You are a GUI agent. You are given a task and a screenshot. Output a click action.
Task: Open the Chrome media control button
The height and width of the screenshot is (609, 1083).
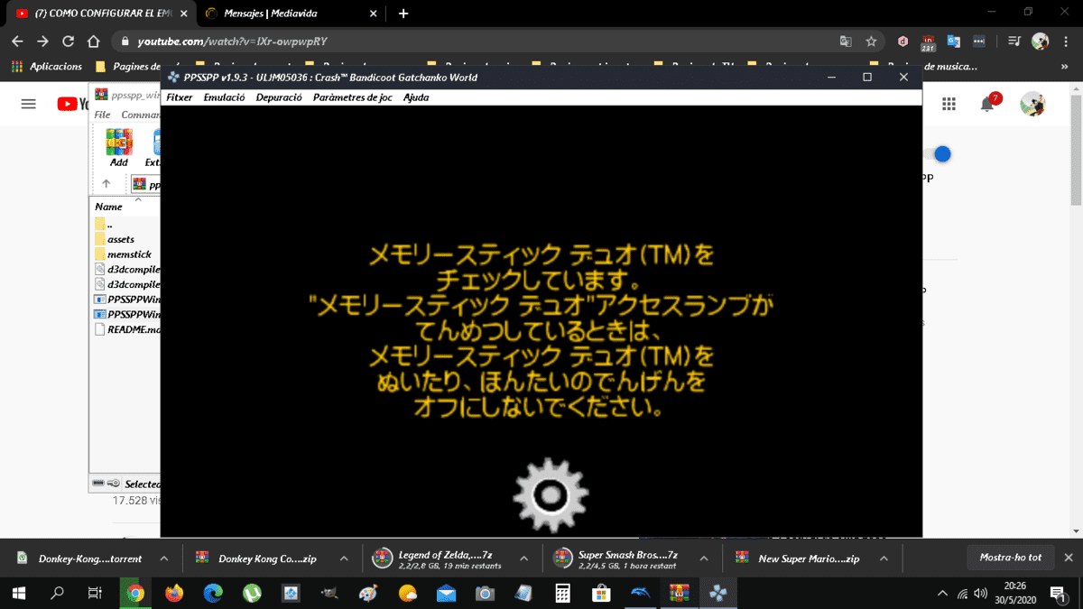click(x=1014, y=42)
